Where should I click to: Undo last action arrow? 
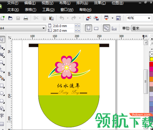[62, 18]
